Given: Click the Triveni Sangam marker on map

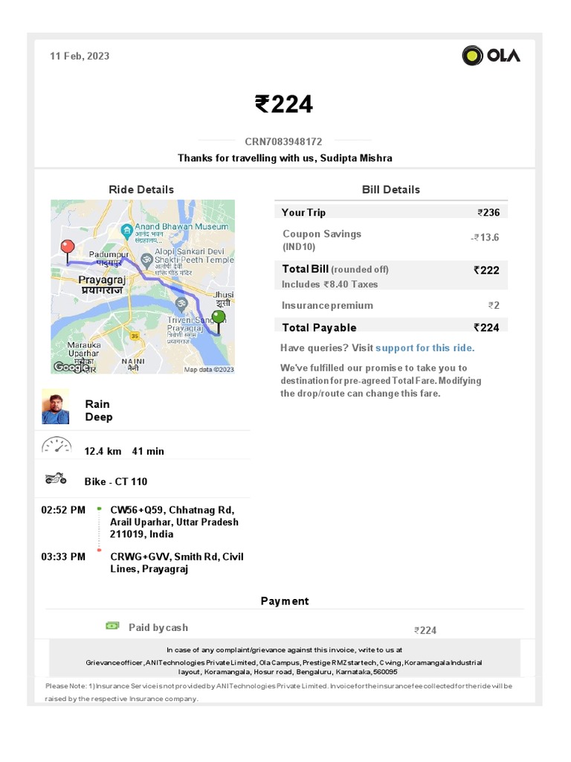Looking at the screenshot, I should pos(181,303).
